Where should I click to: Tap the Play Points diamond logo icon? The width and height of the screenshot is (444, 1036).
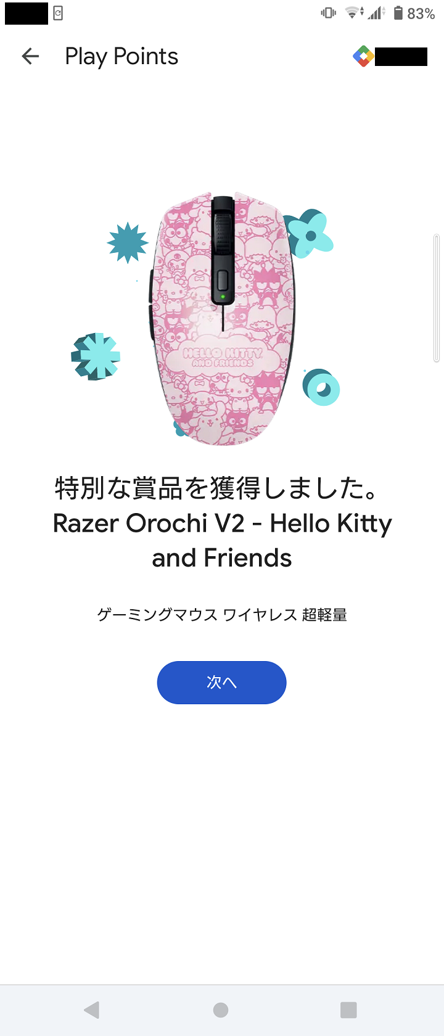point(363,57)
